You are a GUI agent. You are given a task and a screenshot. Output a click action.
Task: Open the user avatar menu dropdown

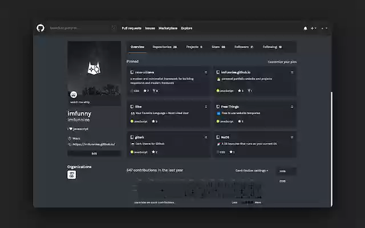tap(325, 28)
